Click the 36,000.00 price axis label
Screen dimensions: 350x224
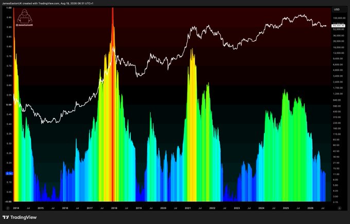pyautogui.click(x=339, y=35)
